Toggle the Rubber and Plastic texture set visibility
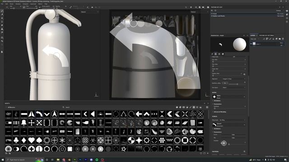The width and height of the screenshot is (289, 162). [x=212, y=16]
